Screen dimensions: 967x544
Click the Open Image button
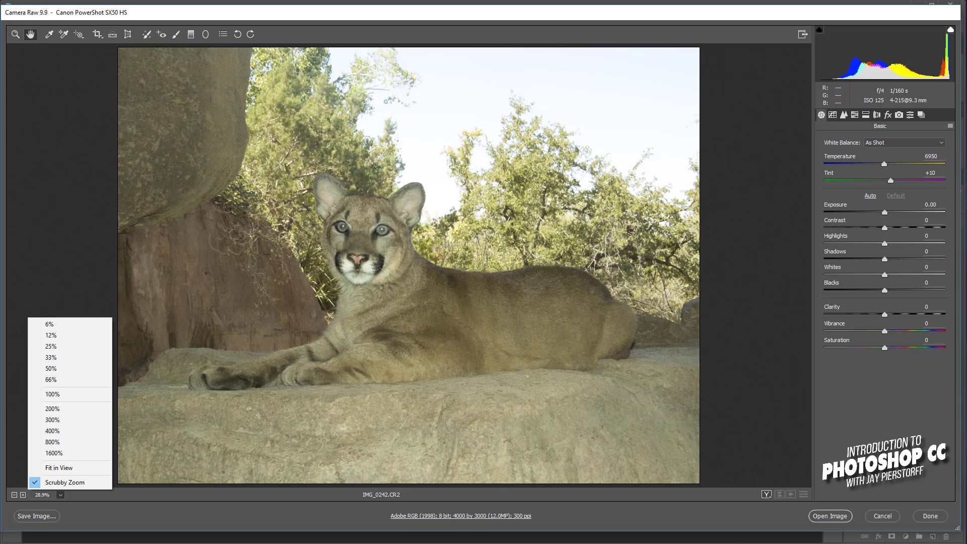coord(830,516)
